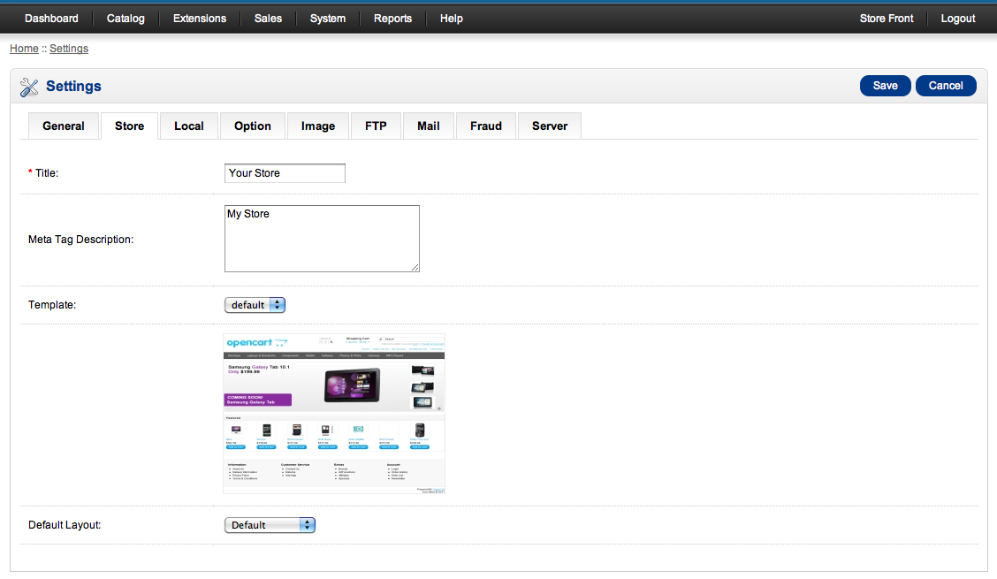Open the Default Layout dropdown
This screenshot has height=579, width=997.
tap(270, 524)
